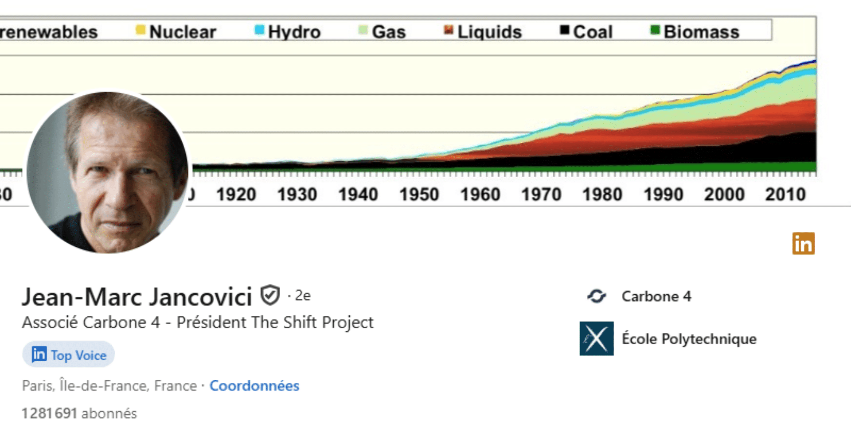Click the yellow Nuclear legend swatch
The height and width of the screenshot is (421, 851).
pos(141,30)
